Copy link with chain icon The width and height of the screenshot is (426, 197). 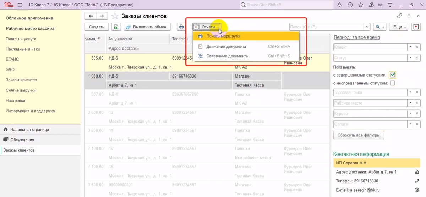point(399,16)
